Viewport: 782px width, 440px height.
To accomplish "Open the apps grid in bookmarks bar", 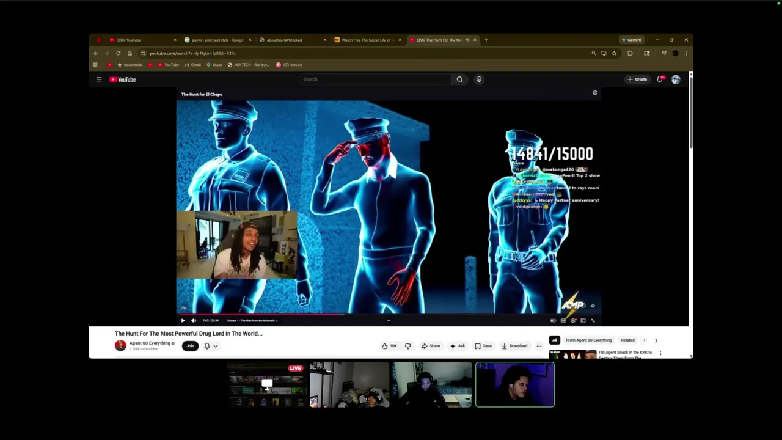I will tap(95, 65).
